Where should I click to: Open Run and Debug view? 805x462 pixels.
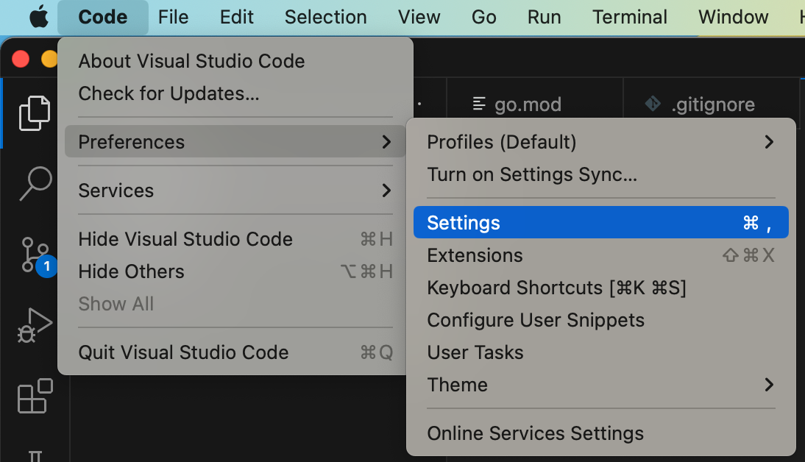pos(35,325)
